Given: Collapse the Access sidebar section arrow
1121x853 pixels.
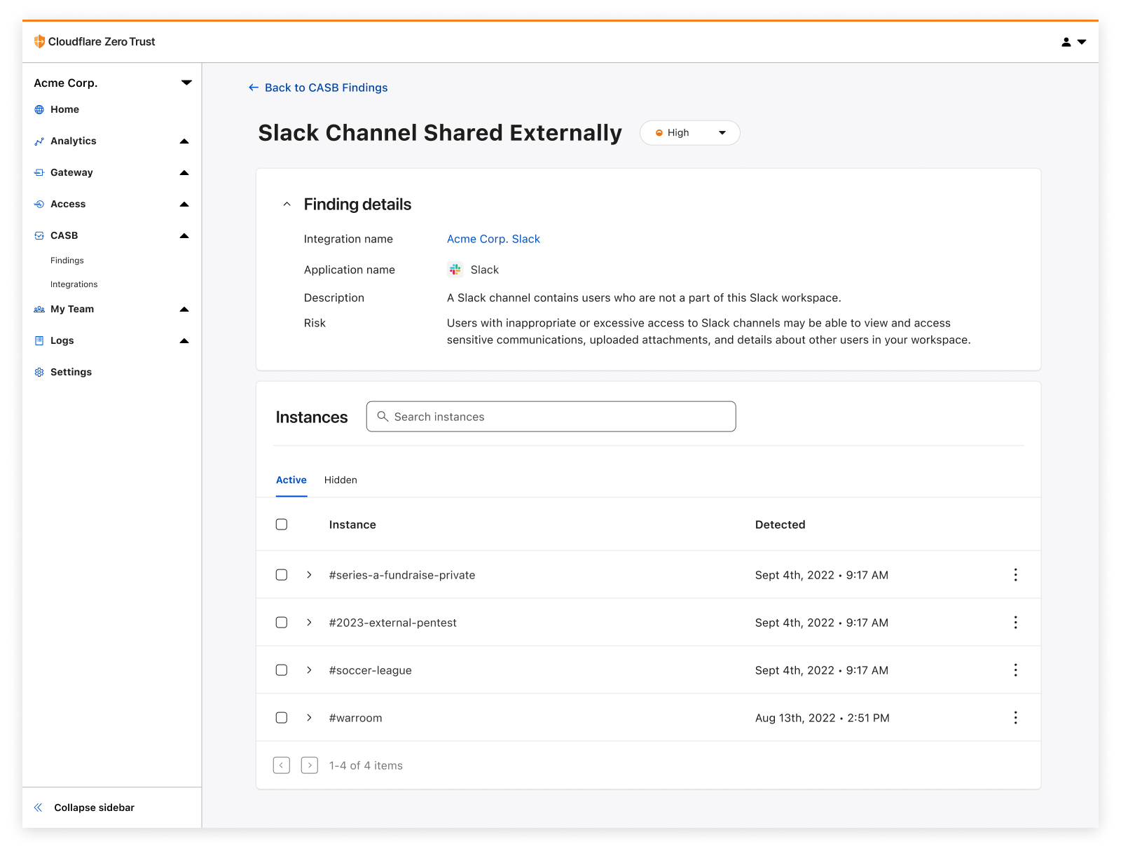Looking at the screenshot, I should [x=184, y=204].
